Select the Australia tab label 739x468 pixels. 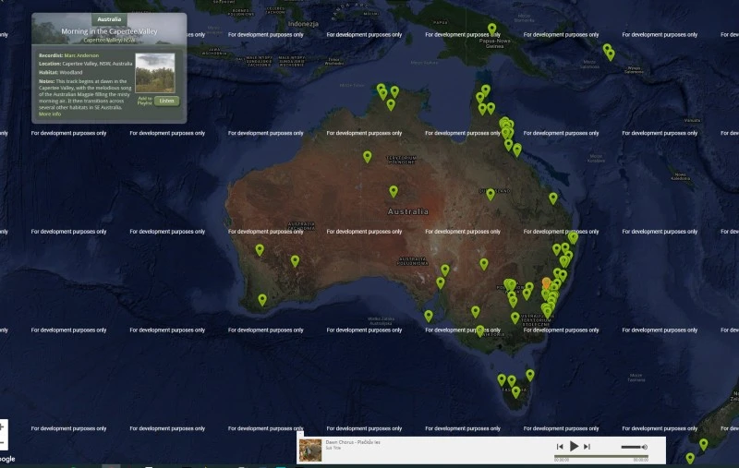[x=109, y=18]
